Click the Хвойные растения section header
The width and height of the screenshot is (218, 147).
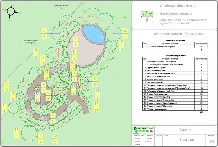point(174,40)
